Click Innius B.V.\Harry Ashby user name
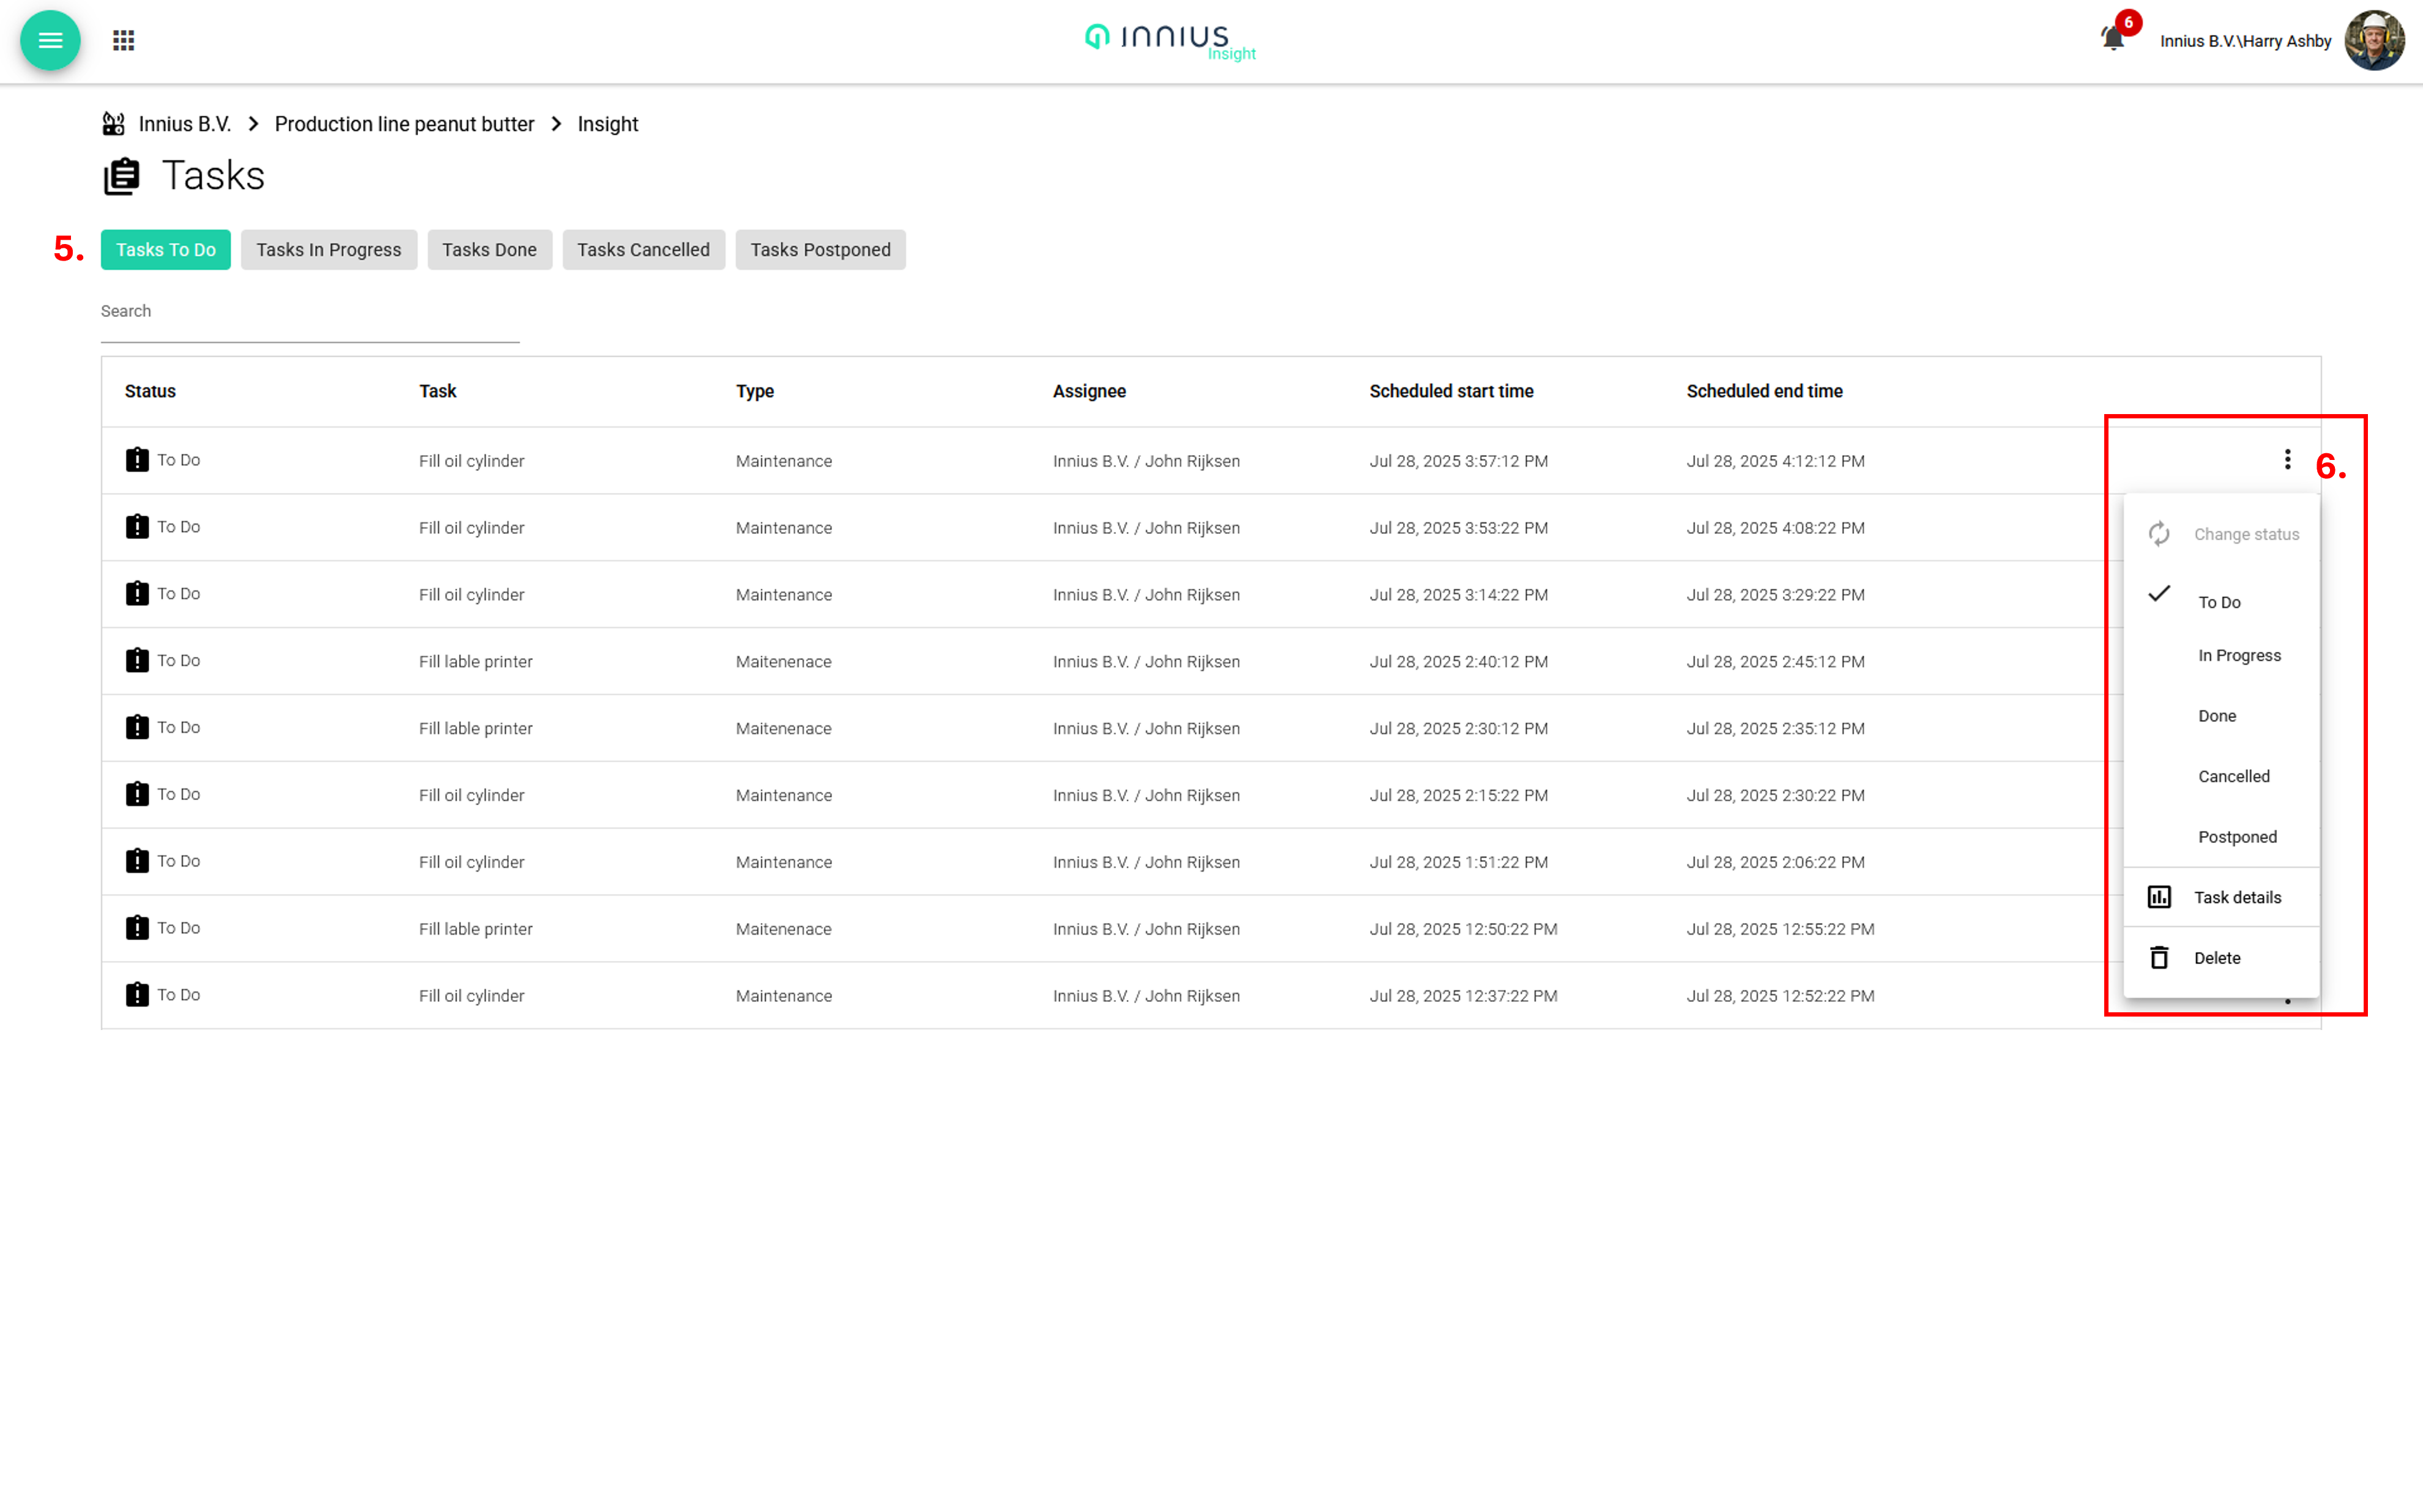This screenshot has width=2423, height=1512. (2245, 41)
